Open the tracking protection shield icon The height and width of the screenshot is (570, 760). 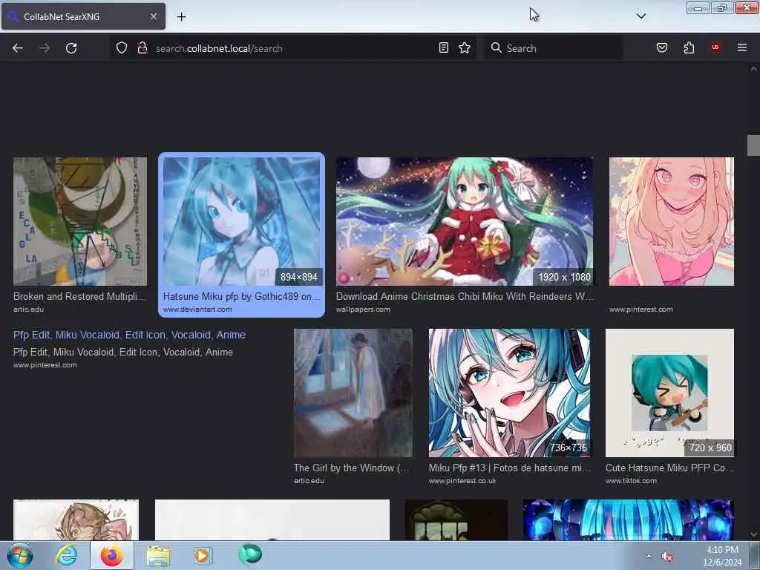coord(122,47)
